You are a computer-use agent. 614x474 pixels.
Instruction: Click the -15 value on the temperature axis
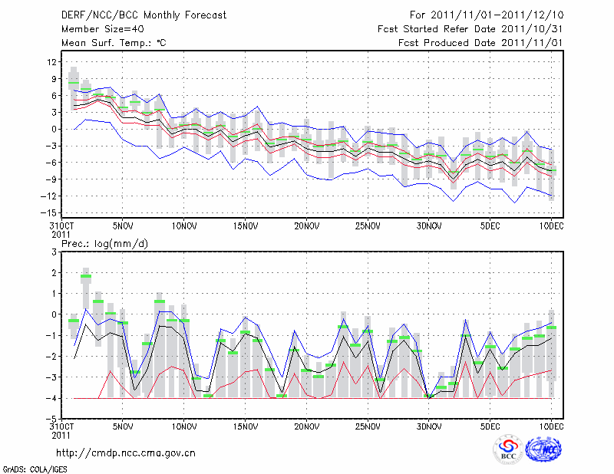tap(48, 212)
